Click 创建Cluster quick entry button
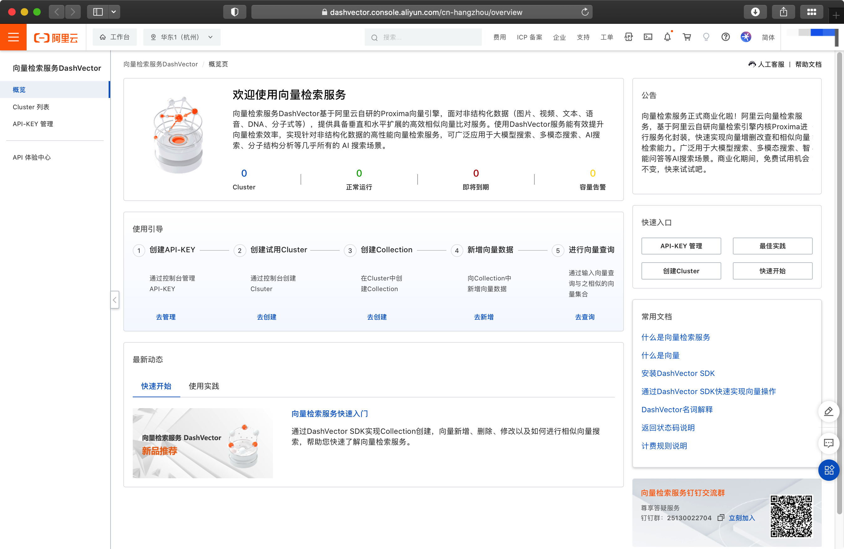This screenshot has width=844, height=549. pos(682,271)
